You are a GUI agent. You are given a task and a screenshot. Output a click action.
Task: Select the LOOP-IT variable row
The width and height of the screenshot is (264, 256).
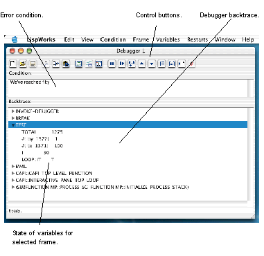click(127, 159)
